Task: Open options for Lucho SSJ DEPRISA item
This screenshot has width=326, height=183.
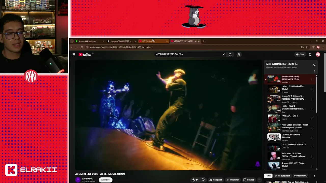Action: (x=312, y=147)
